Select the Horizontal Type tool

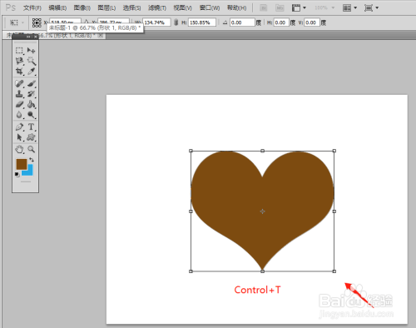(x=32, y=127)
